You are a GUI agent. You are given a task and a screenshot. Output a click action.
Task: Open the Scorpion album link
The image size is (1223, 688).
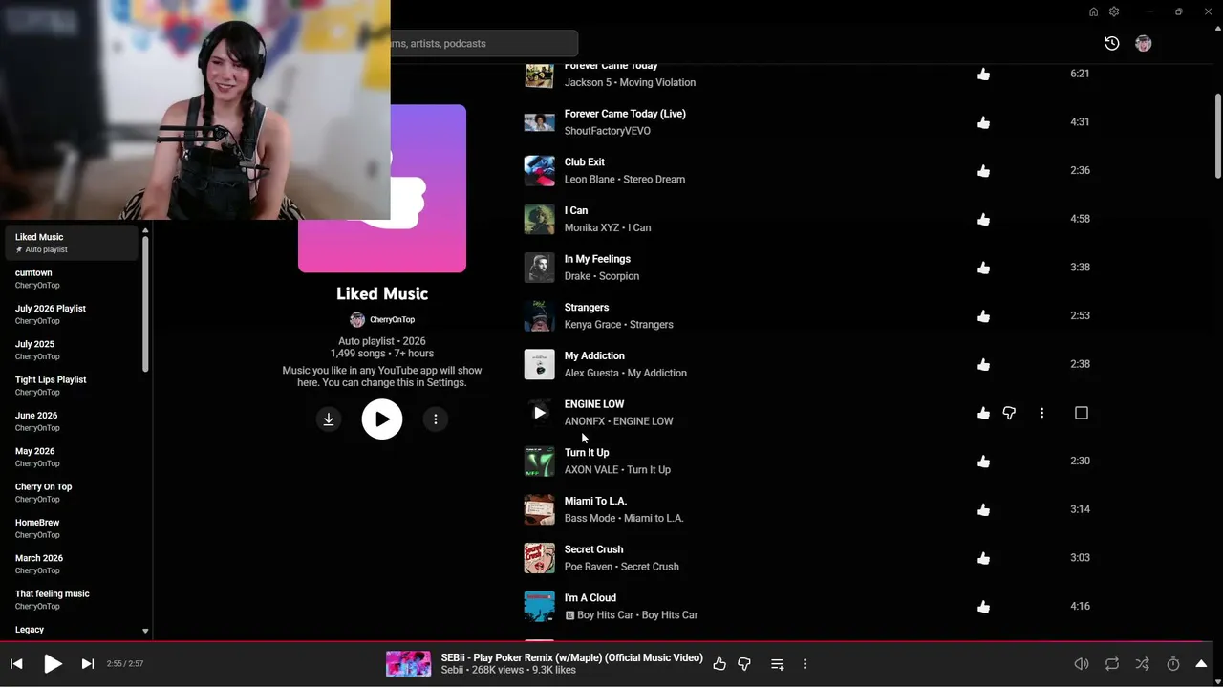pos(619,276)
